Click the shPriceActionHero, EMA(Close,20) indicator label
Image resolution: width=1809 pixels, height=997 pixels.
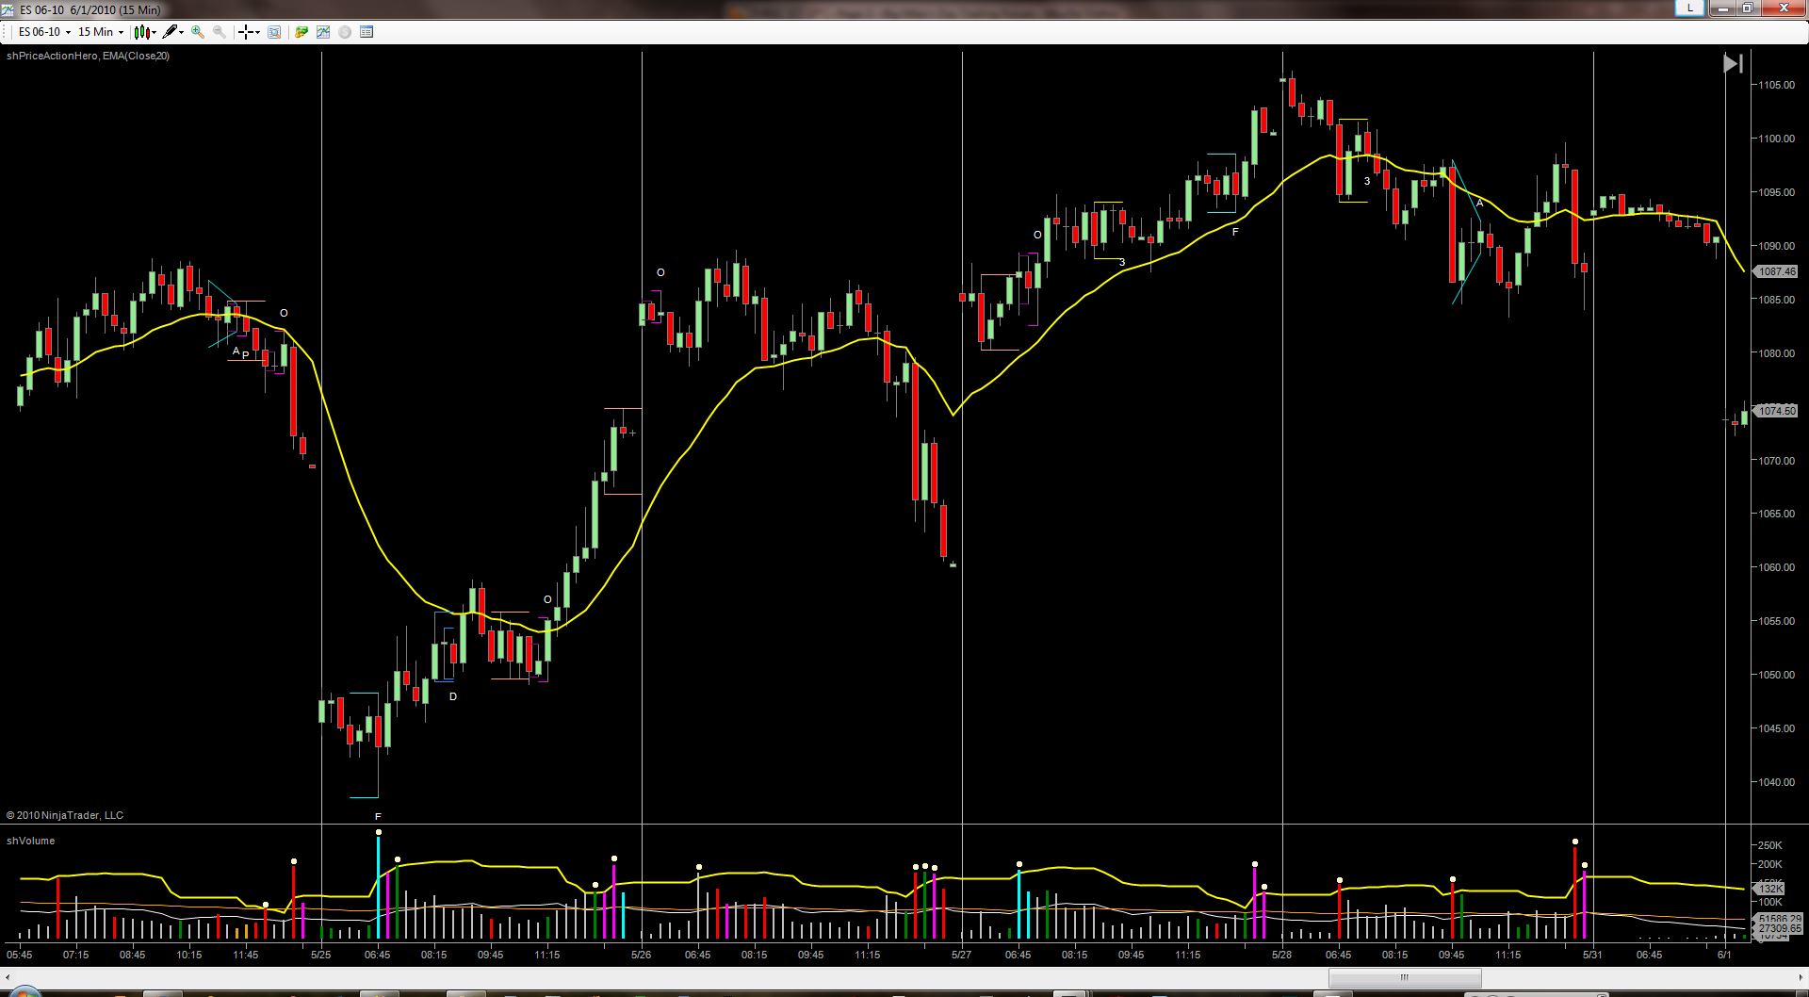tap(88, 57)
